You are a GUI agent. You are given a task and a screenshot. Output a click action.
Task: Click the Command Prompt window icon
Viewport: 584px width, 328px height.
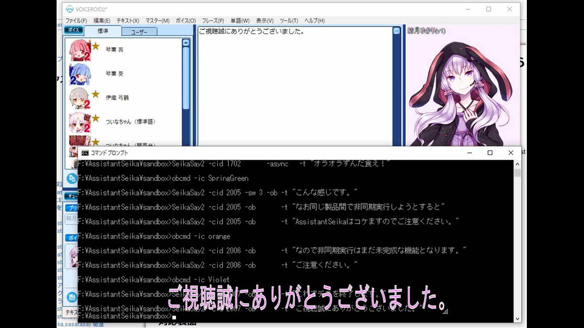pyautogui.click(x=85, y=153)
